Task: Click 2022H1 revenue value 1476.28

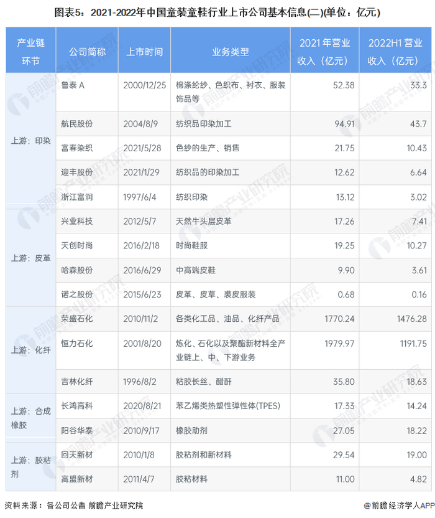Action: (411, 319)
